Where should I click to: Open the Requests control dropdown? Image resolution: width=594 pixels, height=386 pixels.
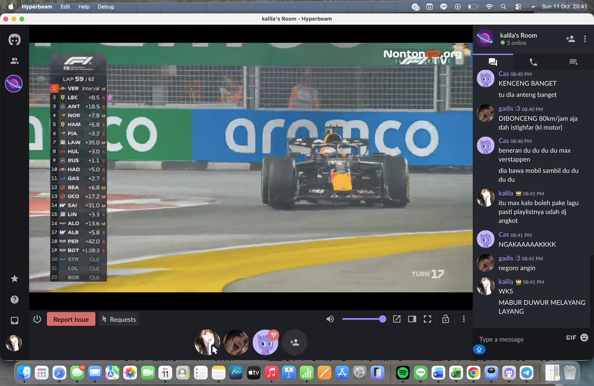pos(119,319)
